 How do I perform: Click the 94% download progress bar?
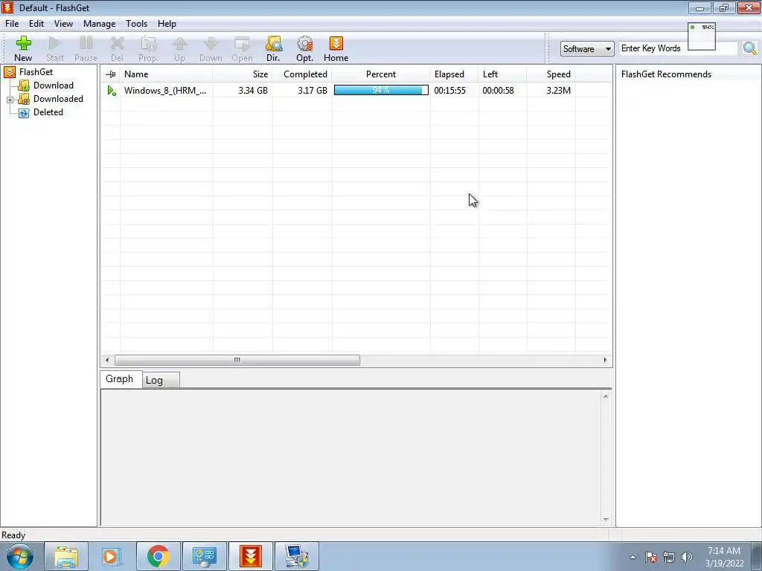click(381, 90)
